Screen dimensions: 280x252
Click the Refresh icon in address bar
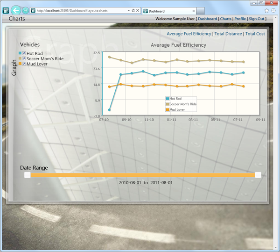133,11
